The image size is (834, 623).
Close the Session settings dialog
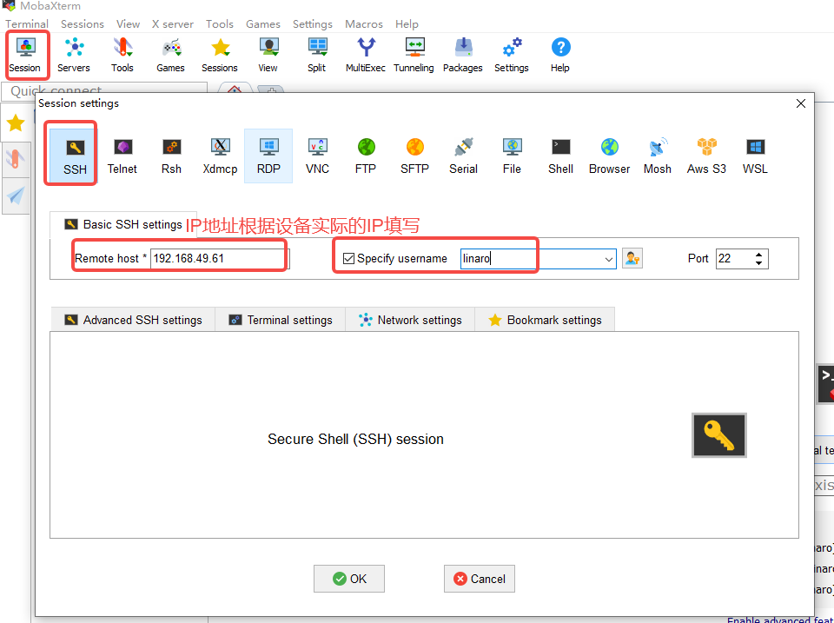pos(800,103)
